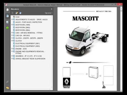Open the Opciones dropdown menu
127x95 pixels.
[x=48, y=13]
